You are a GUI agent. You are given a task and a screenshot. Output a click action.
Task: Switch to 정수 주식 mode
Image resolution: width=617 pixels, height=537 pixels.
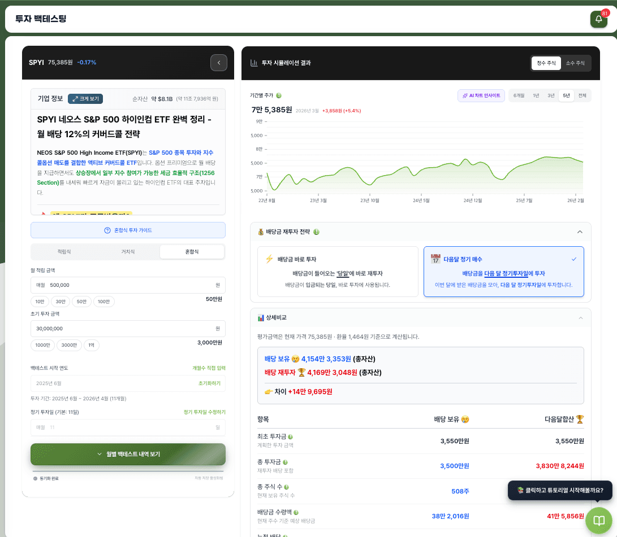coord(546,63)
